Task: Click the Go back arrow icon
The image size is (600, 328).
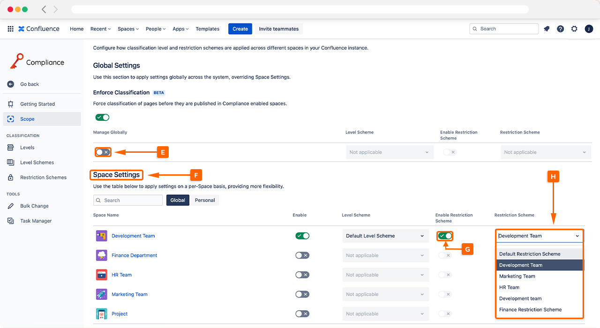Action: pyautogui.click(x=11, y=84)
